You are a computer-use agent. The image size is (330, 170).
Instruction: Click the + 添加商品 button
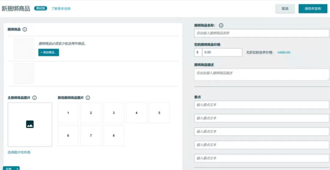click(49, 52)
